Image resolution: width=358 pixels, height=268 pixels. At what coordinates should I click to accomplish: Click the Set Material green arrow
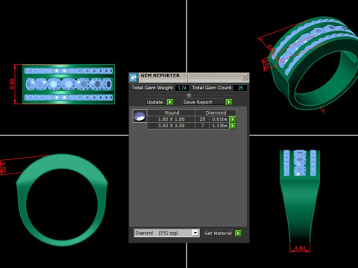click(238, 233)
